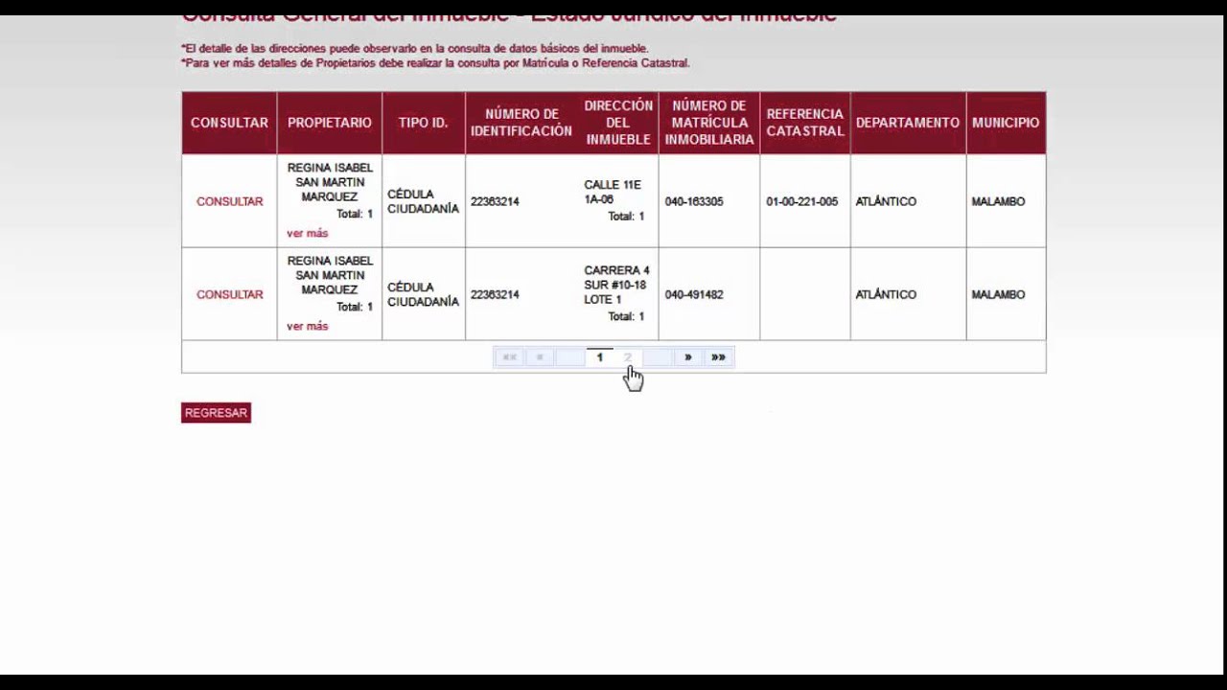Image resolution: width=1227 pixels, height=690 pixels.
Task: Open 'ver más' in the CARRERA 4 SUR row
Action: 307,326
